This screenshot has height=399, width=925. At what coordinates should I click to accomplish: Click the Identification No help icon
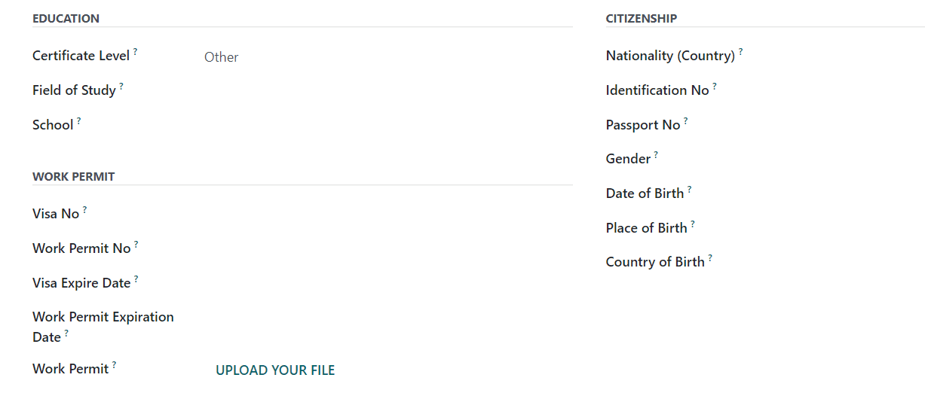click(x=715, y=87)
